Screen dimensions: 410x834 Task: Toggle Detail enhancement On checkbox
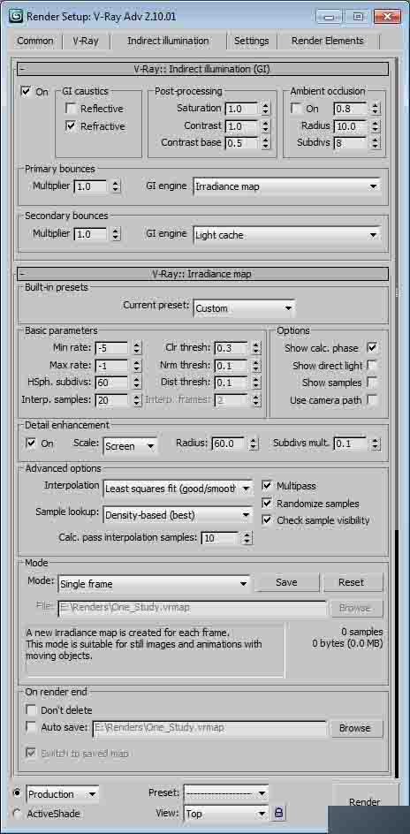(x=31, y=444)
